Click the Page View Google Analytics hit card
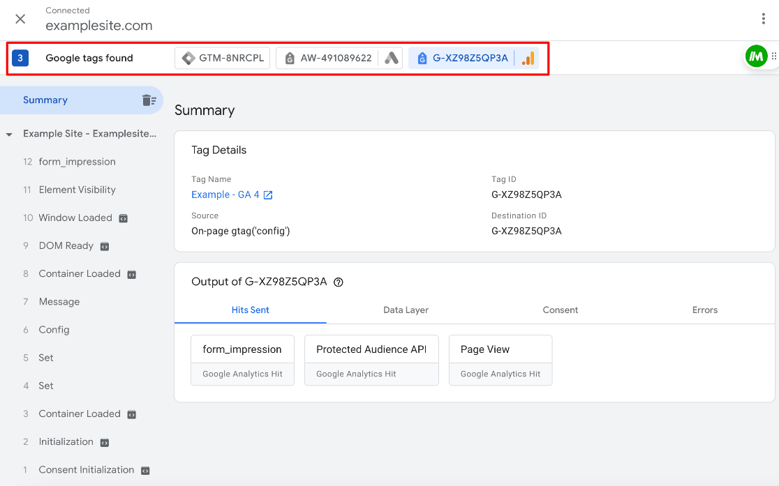 pos(500,360)
